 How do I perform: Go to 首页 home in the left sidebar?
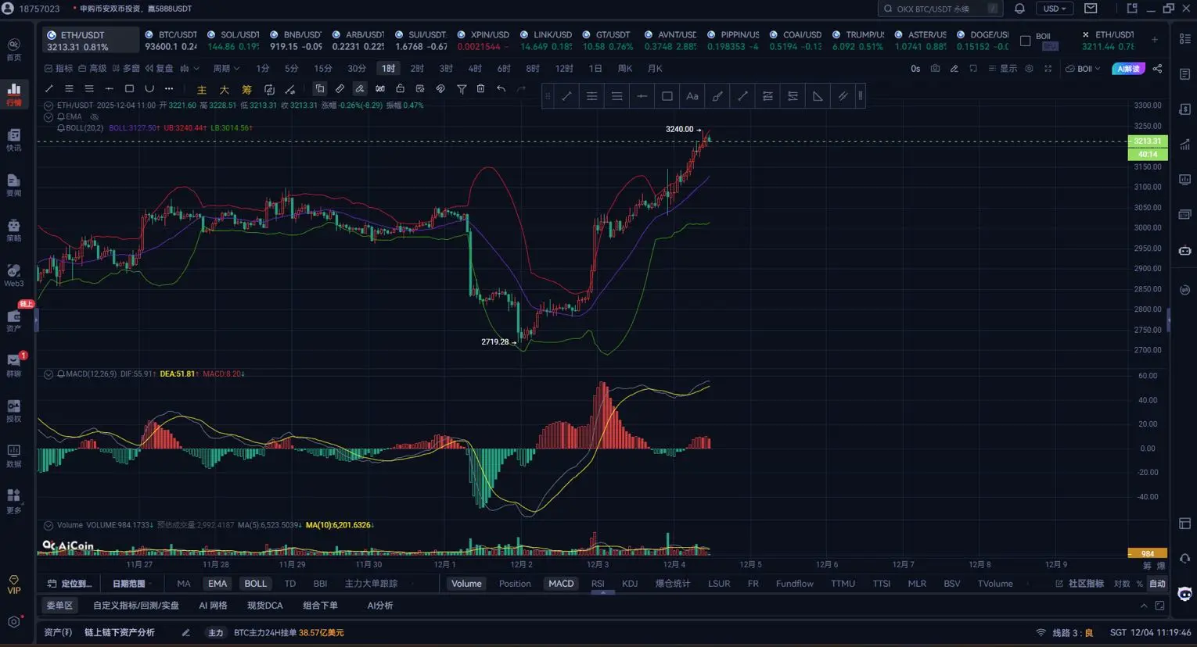(x=14, y=48)
